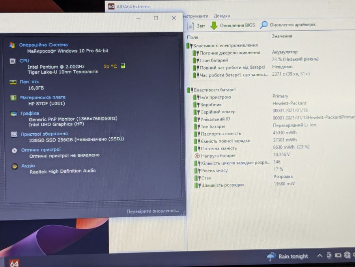Open the Звіт report toolbar button
The width and height of the screenshot is (355, 267).
point(196,26)
